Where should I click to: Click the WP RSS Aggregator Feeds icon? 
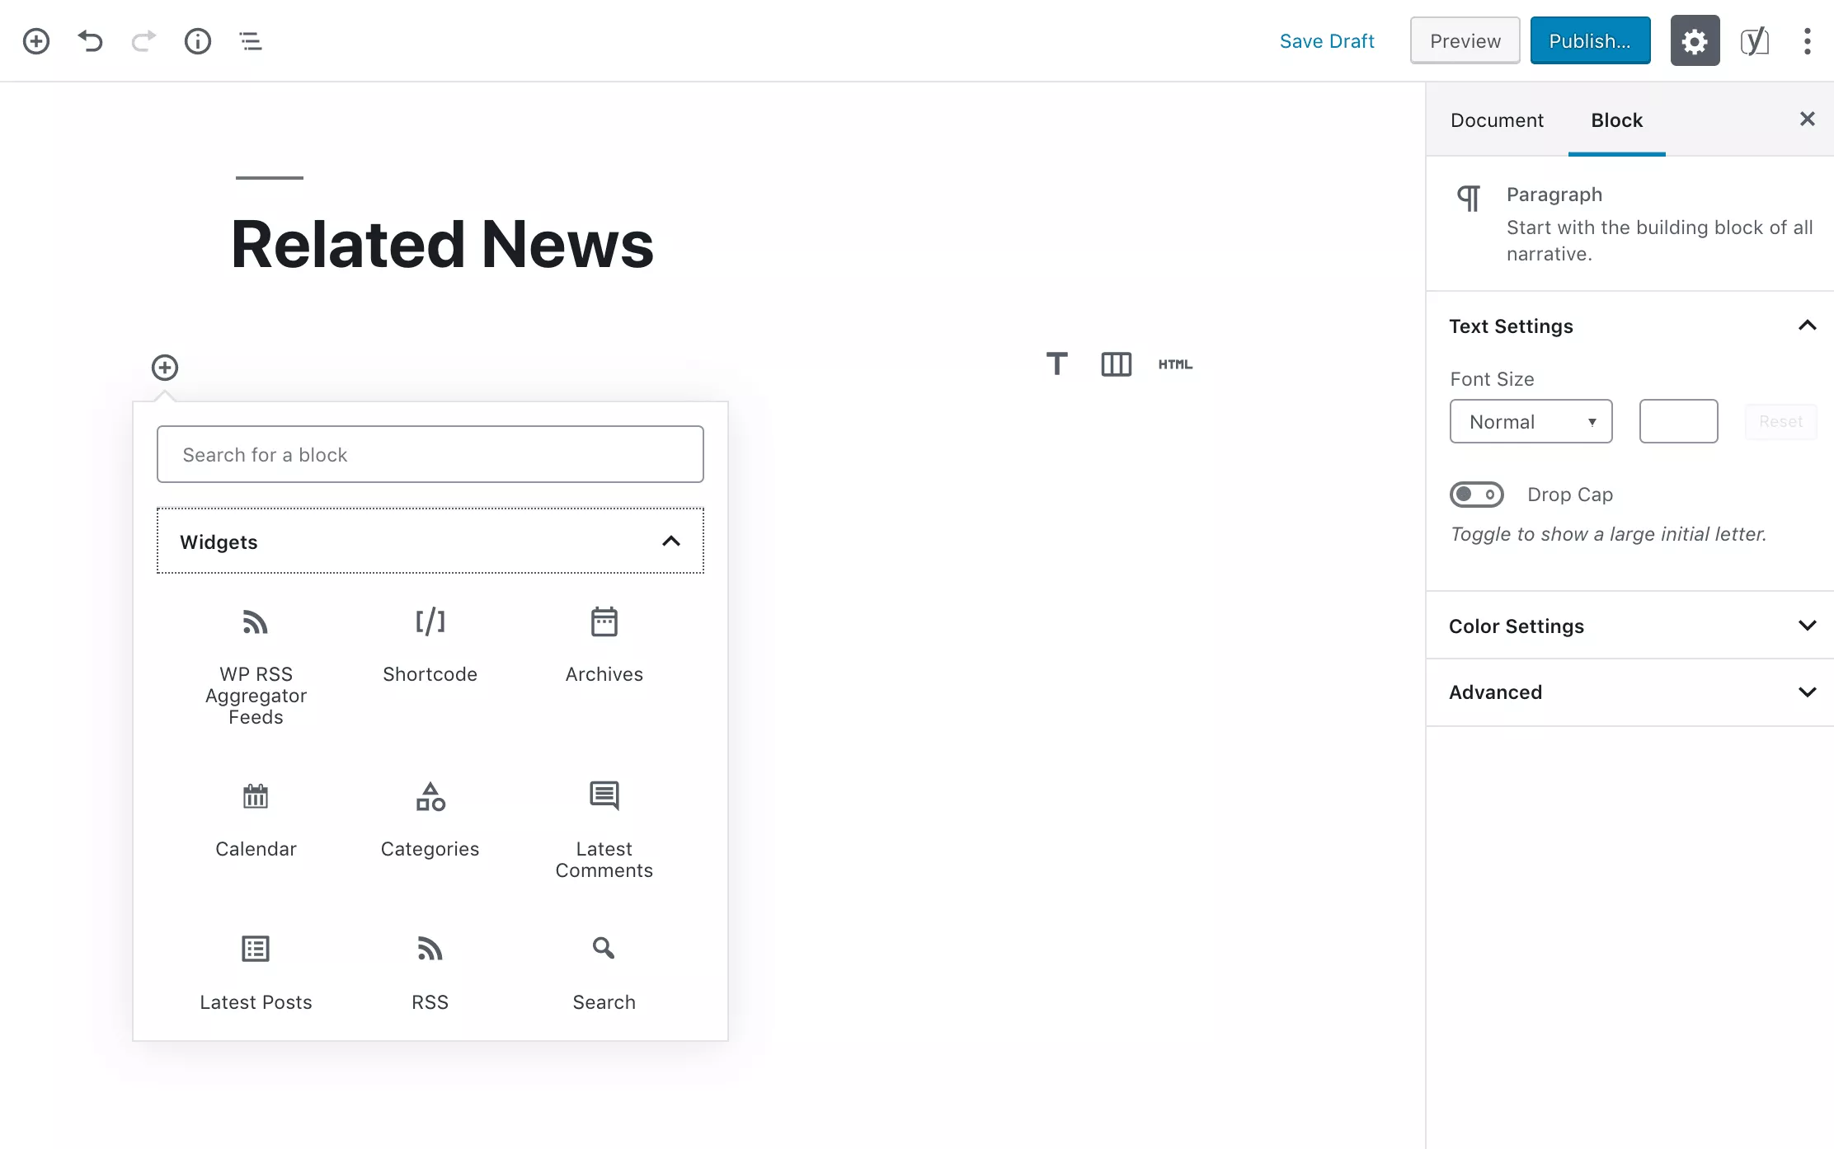254,620
